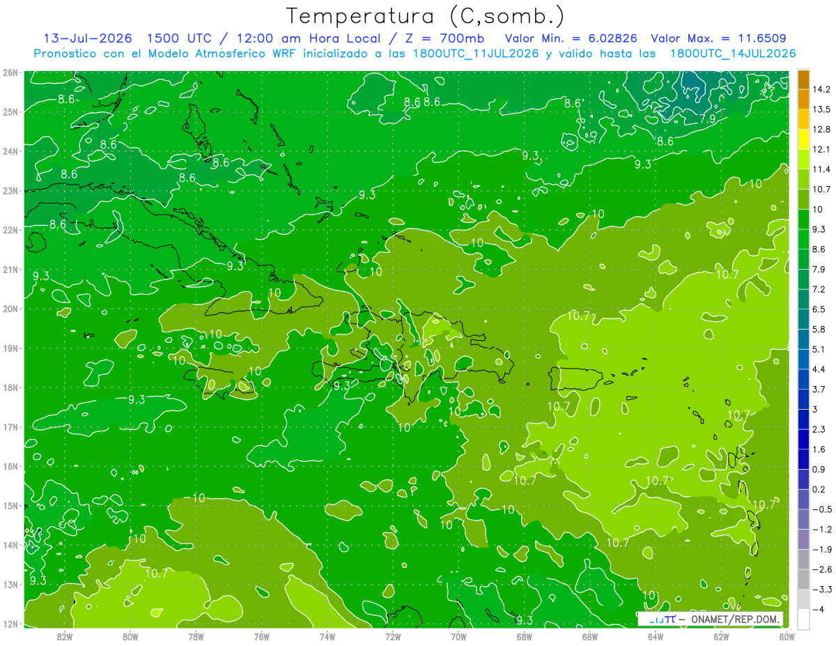Click the ONAMET/REP.DOM. credit label
This screenshot has width=836, height=646.
pyautogui.click(x=736, y=619)
